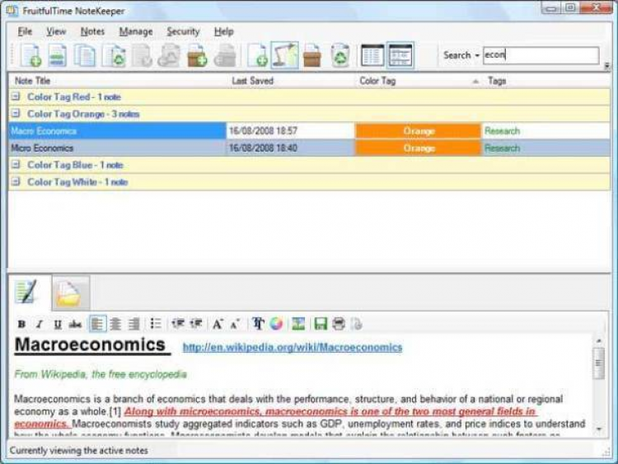Open the Wikipedia Macroeconomics link
Image resolution: width=618 pixels, height=464 pixels.
293,347
